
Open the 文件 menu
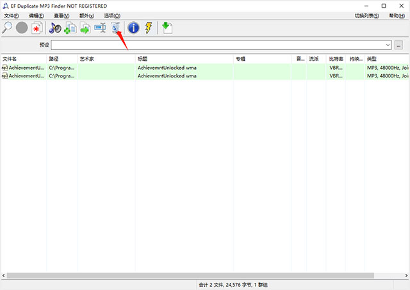(10, 15)
